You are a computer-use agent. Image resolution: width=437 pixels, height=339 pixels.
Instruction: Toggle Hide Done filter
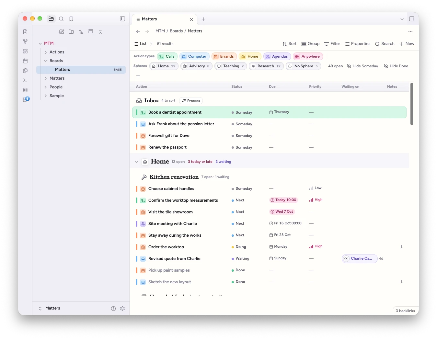pos(396,66)
